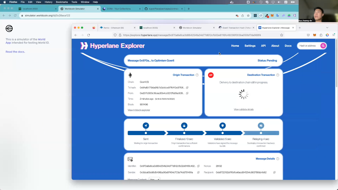Bookmark the Worldcoin simulator page with the star
This screenshot has height=190, width=338.
coord(248,16)
